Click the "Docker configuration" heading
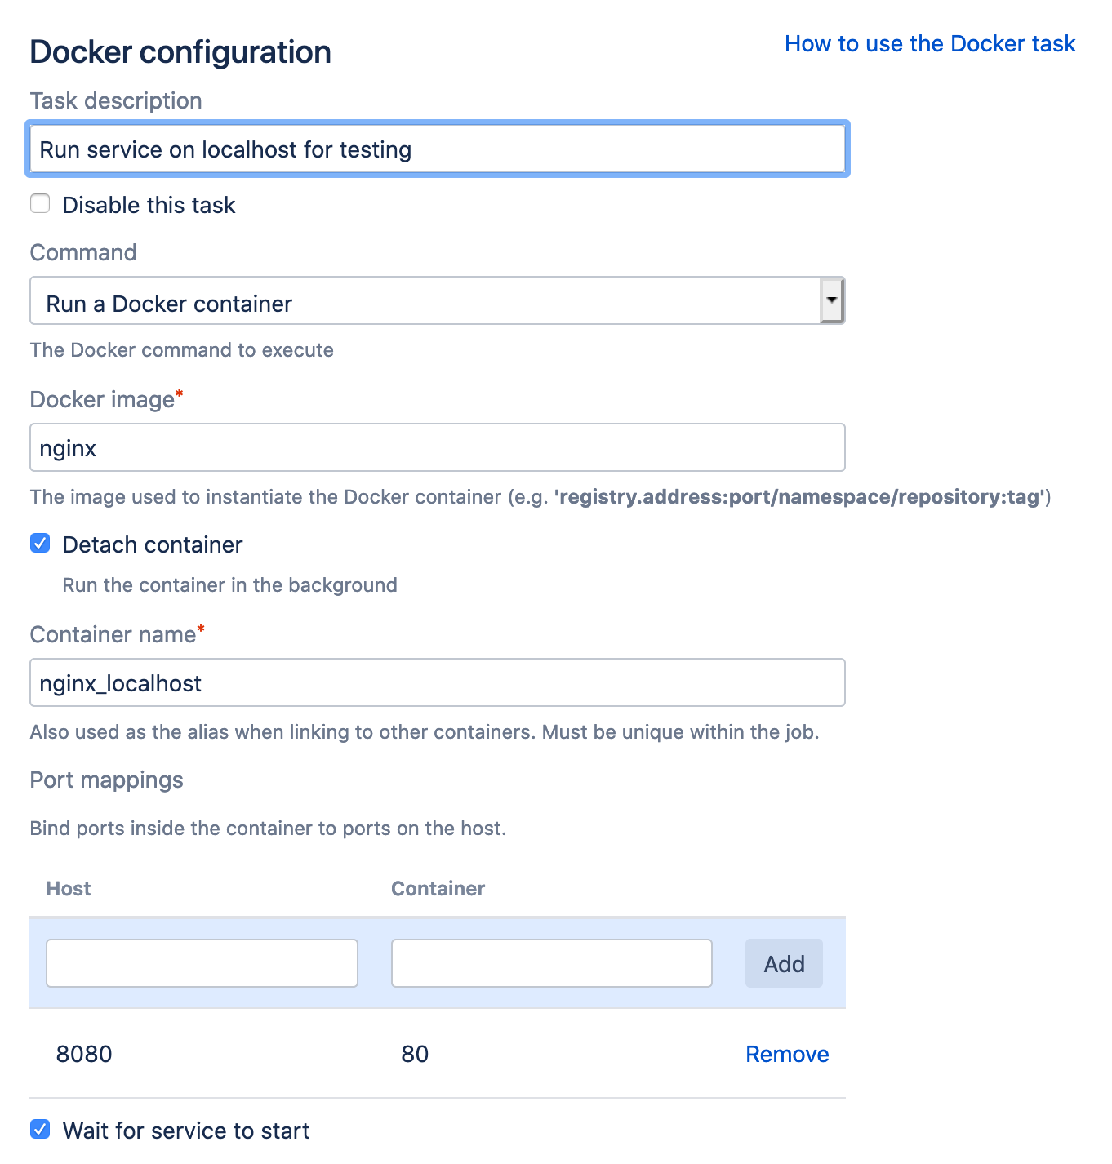This screenshot has height=1164, width=1112. tap(180, 52)
